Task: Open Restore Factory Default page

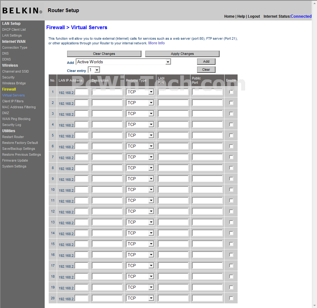Action: [20, 143]
